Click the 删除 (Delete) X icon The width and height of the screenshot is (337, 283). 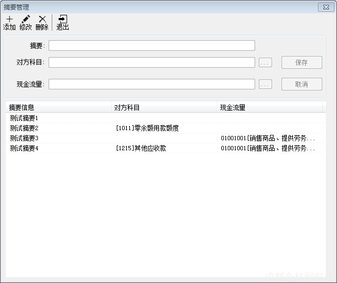click(42, 19)
